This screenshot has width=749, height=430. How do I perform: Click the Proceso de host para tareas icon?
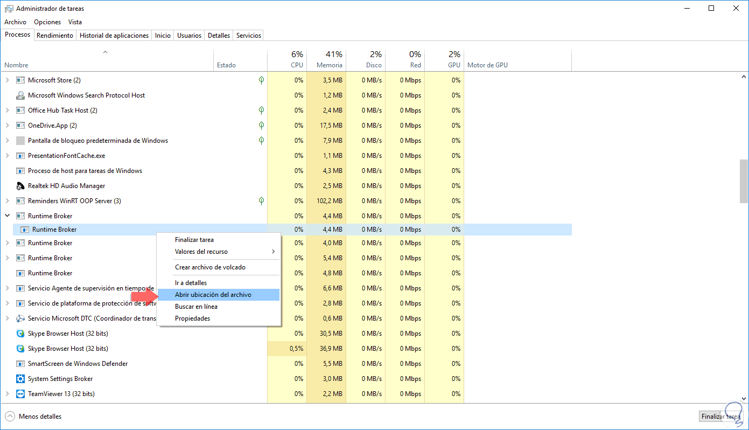pos(20,171)
